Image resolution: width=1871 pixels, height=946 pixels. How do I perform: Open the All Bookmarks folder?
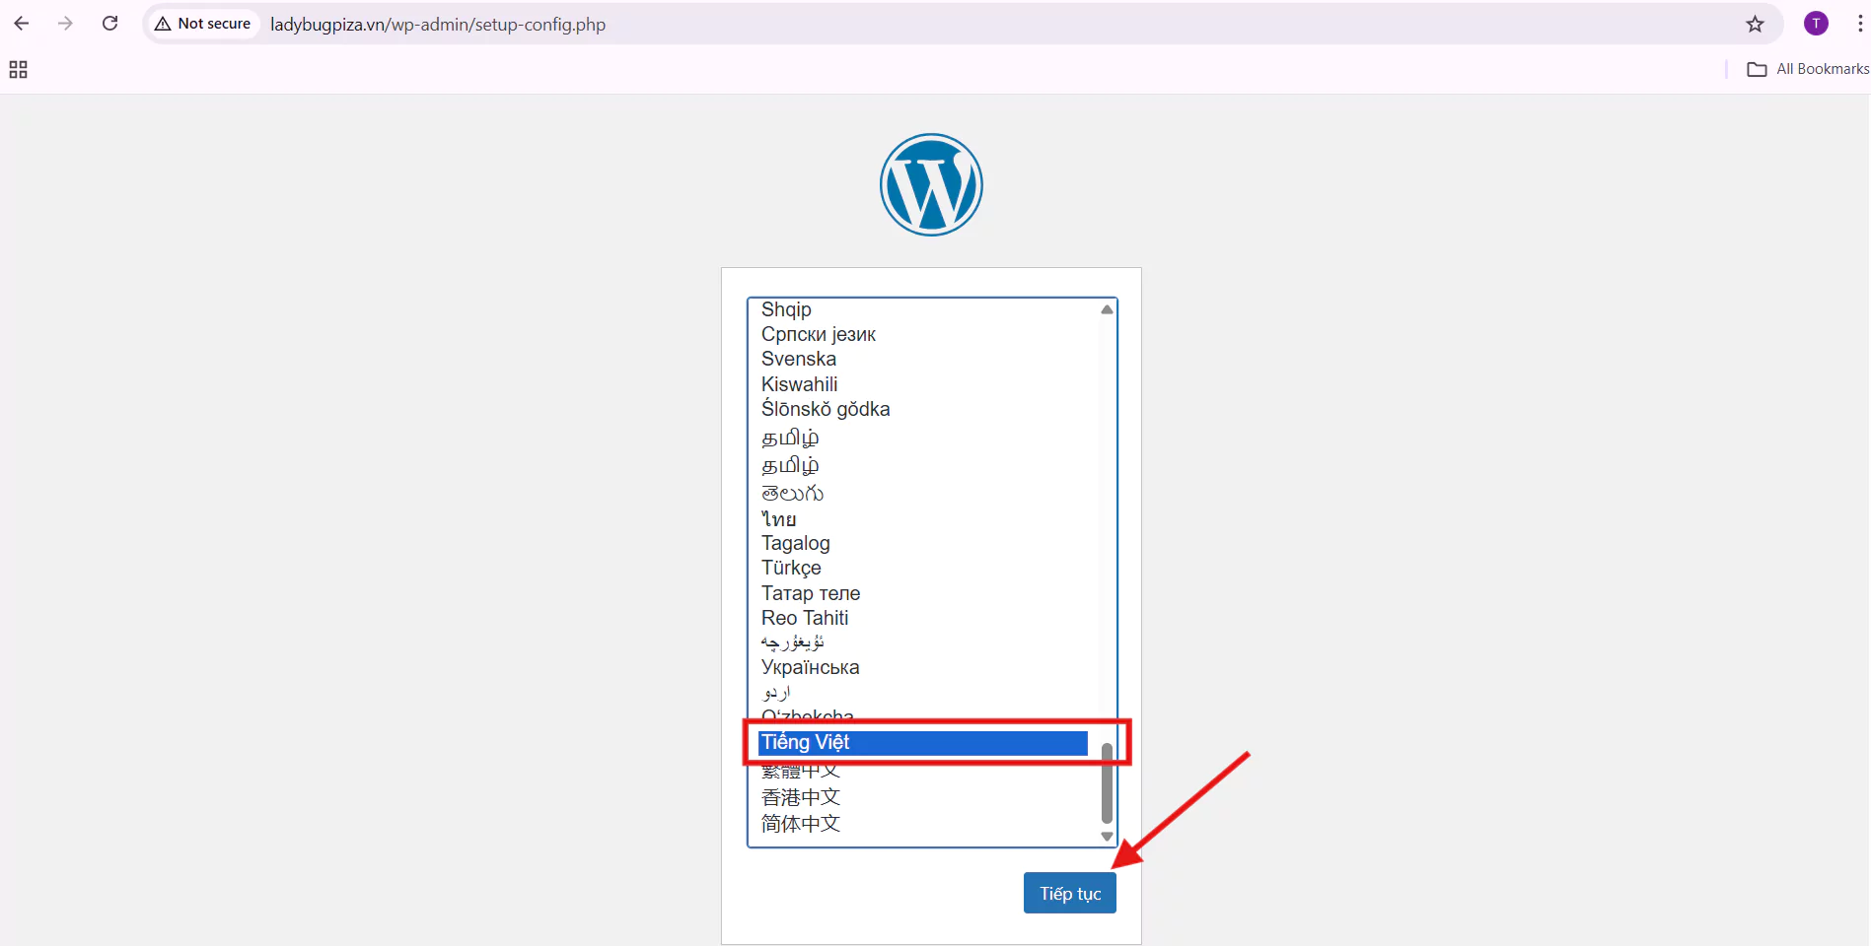point(1808,69)
